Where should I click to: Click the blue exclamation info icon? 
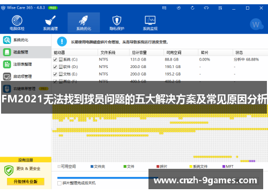pos(62,41)
